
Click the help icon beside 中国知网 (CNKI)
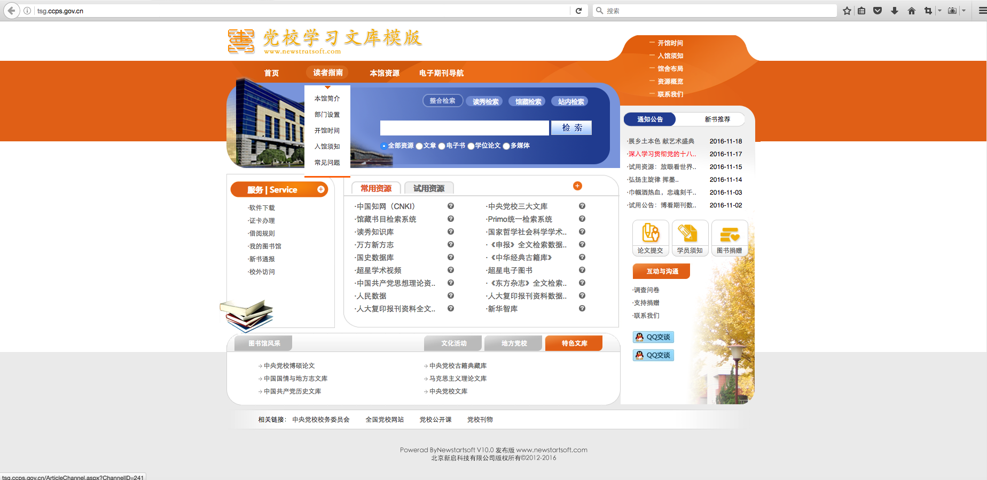click(451, 206)
